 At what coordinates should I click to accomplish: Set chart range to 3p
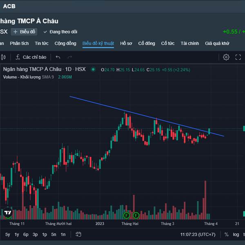click(35, 234)
